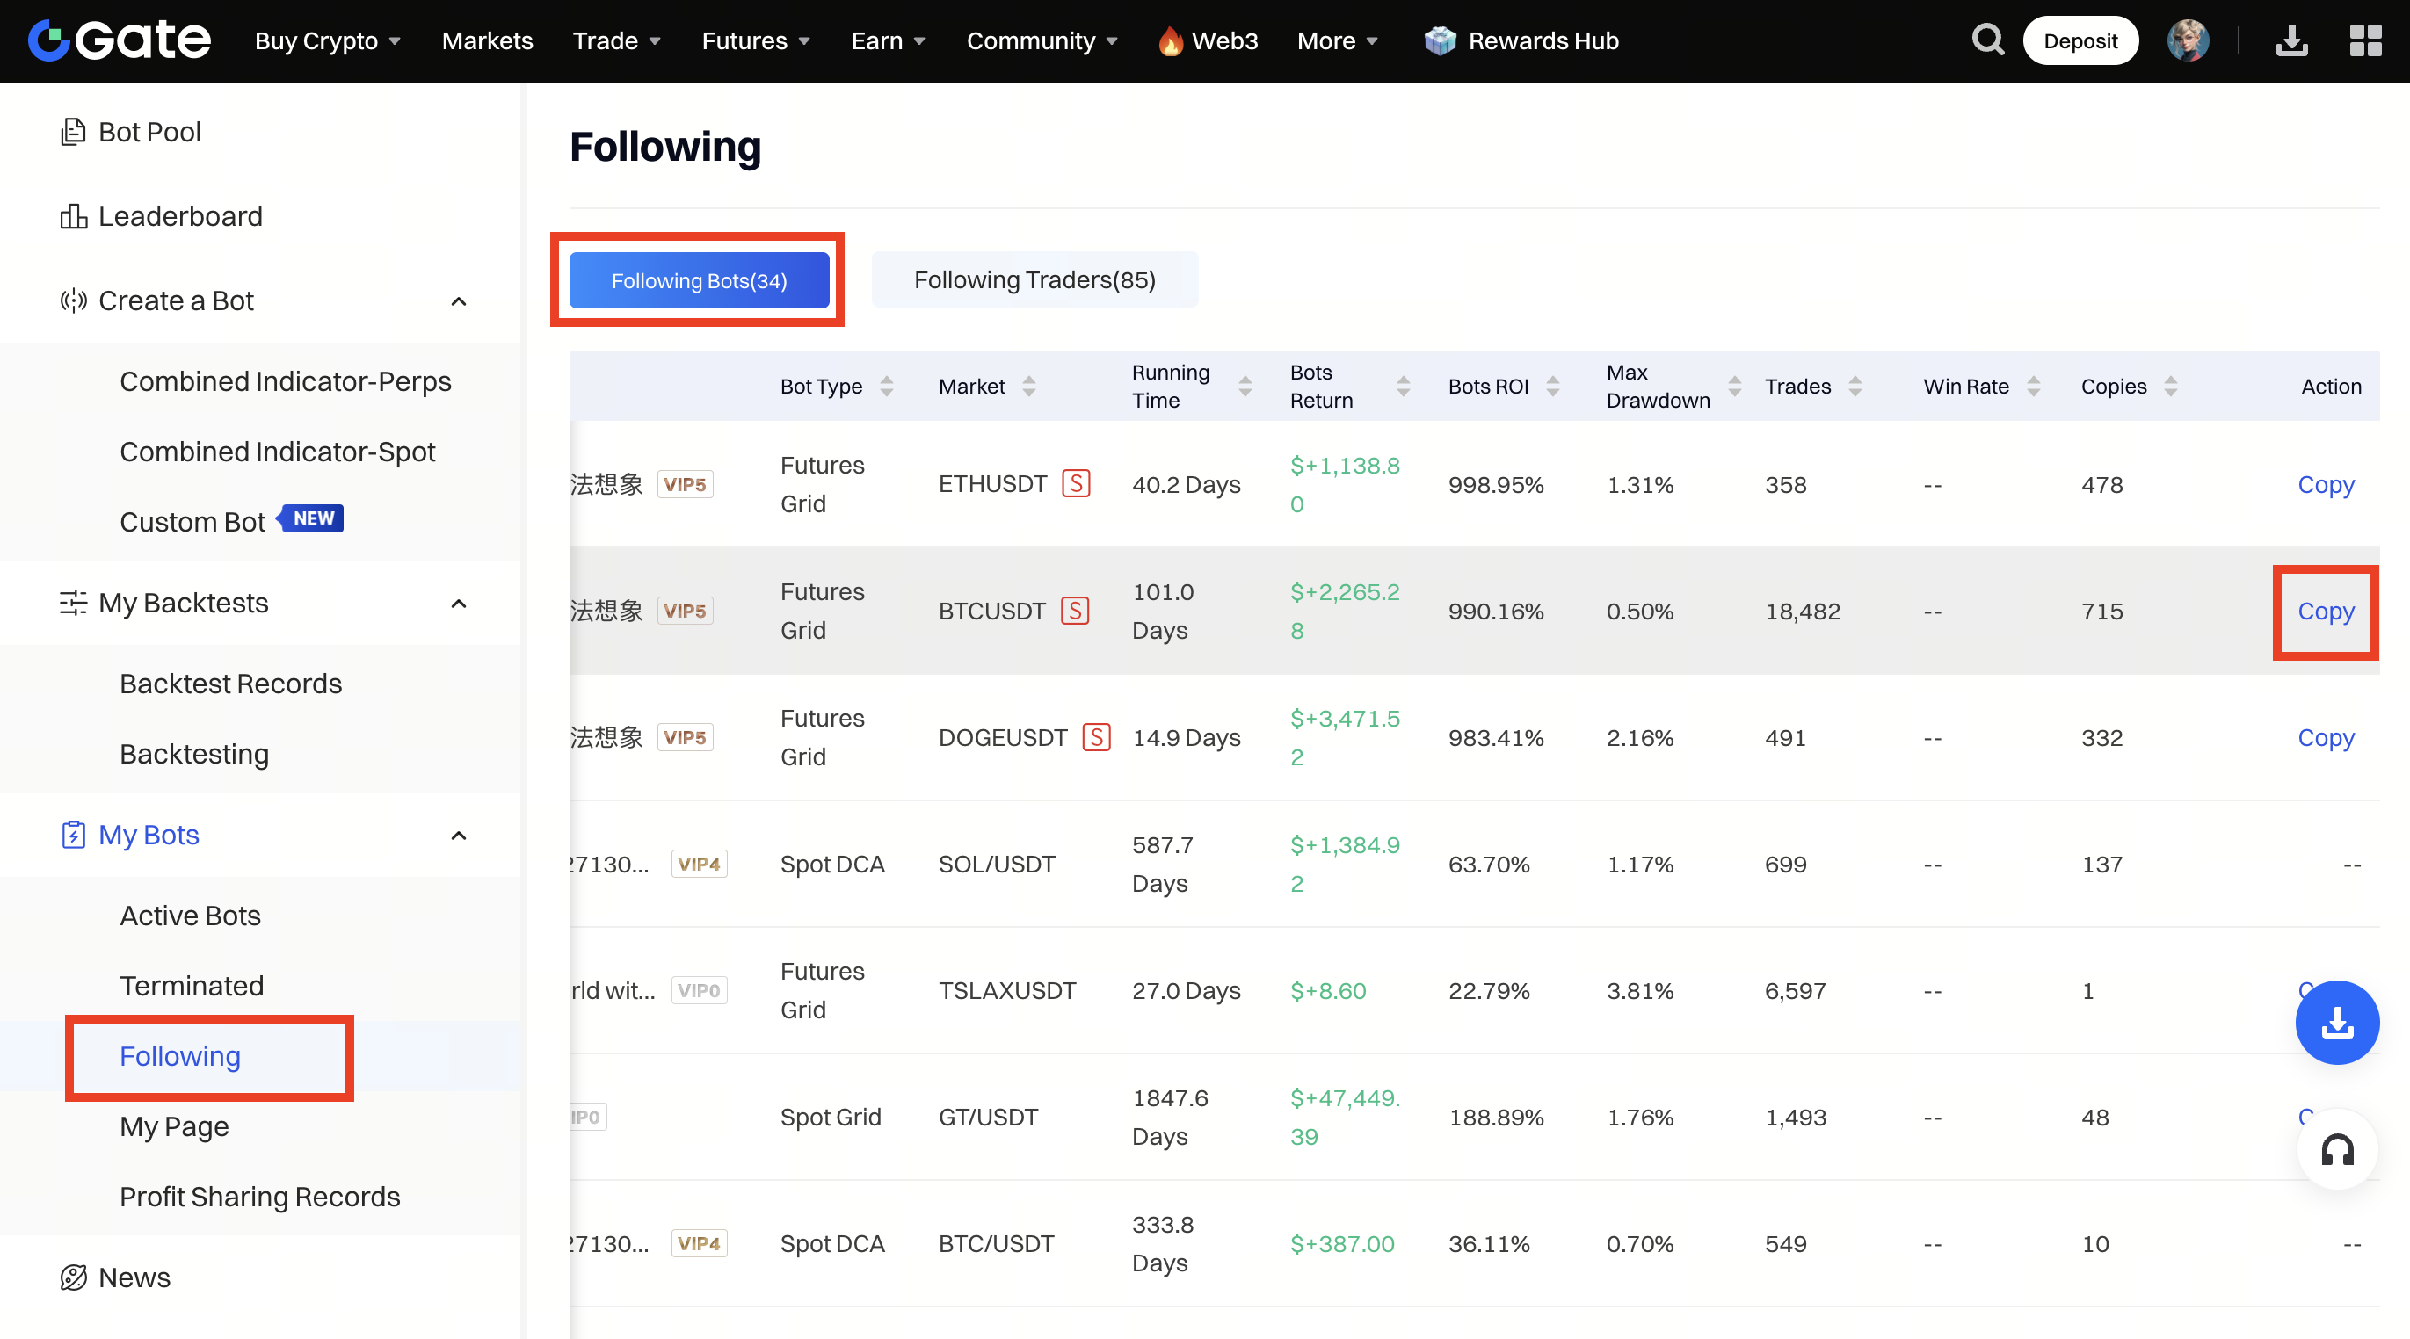This screenshot has width=2410, height=1339.
Task: Open the user profile avatar
Action: 2188,40
